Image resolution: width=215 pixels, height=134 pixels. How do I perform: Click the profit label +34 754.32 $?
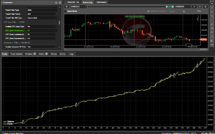134,16
